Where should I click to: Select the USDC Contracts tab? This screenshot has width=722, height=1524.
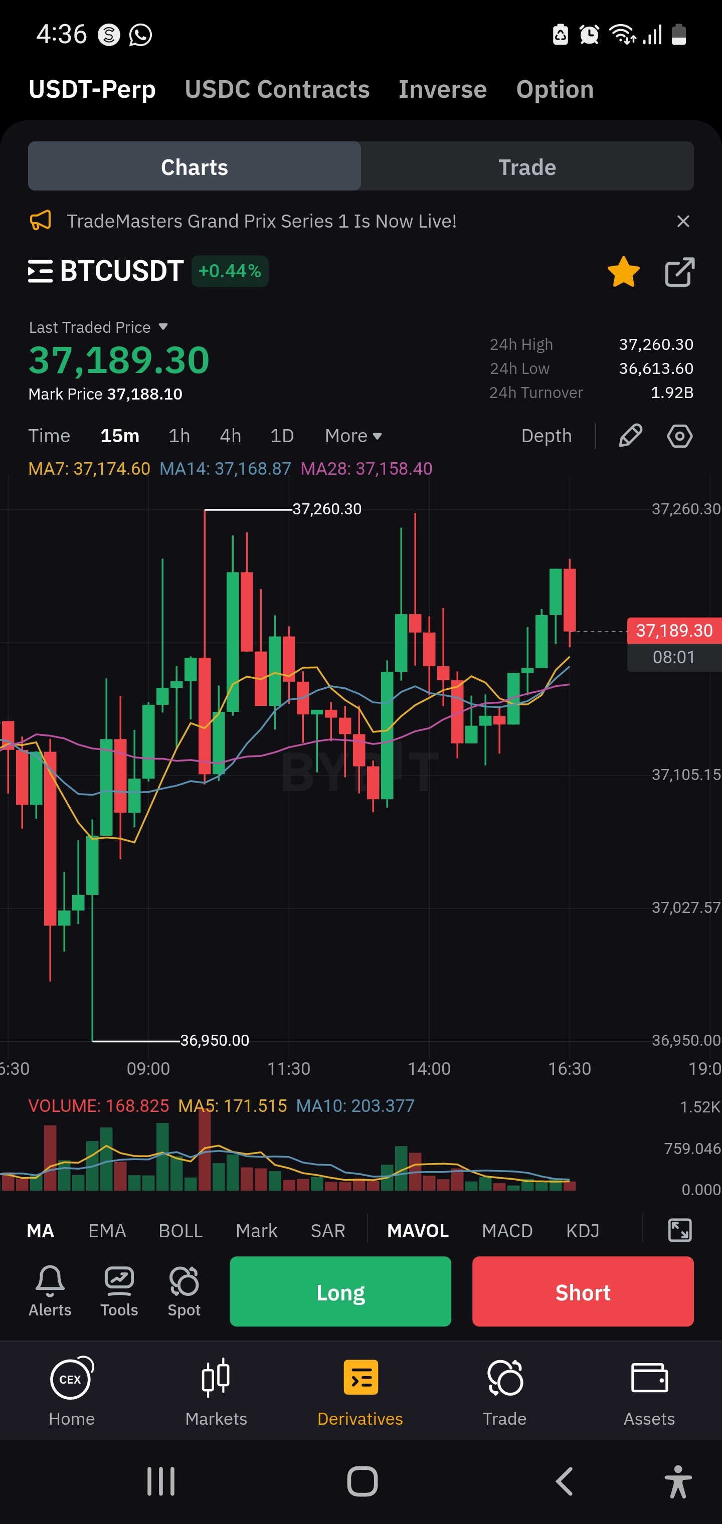coord(277,89)
